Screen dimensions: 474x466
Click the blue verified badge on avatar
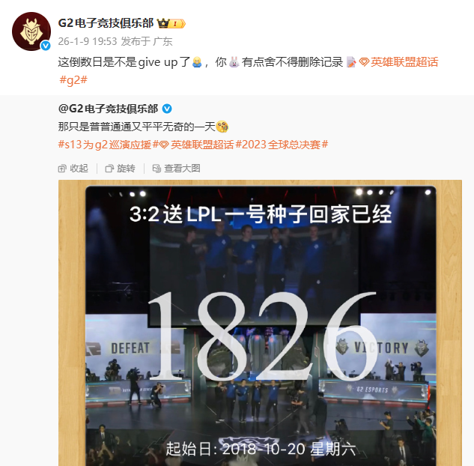[46, 46]
